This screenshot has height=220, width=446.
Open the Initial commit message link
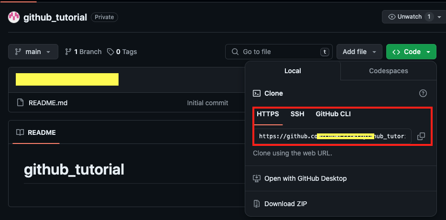coord(207,103)
